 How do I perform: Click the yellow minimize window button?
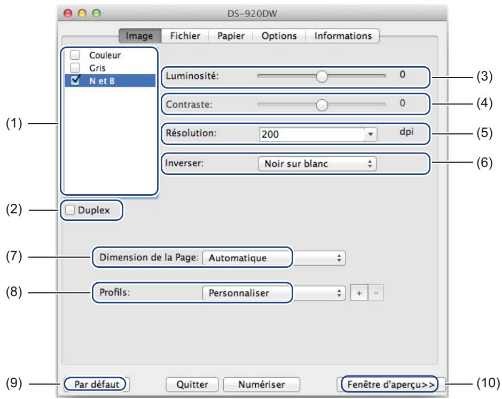[x=82, y=13]
